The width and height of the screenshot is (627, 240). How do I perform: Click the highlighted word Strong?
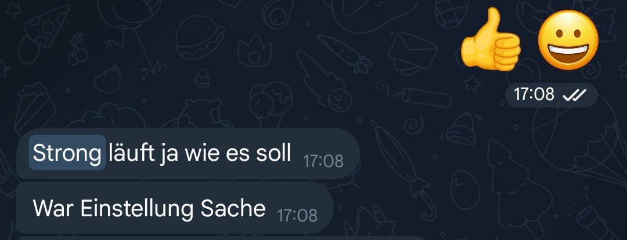[x=67, y=153]
